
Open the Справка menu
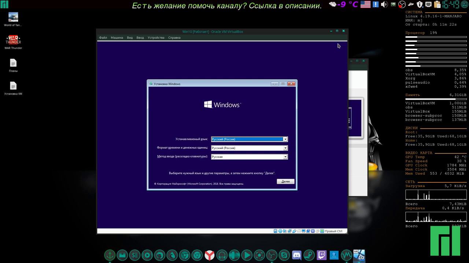point(174,38)
